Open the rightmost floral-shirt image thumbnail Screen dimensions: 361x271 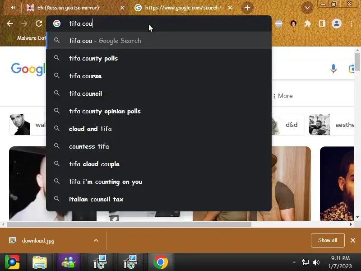click(x=337, y=183)
